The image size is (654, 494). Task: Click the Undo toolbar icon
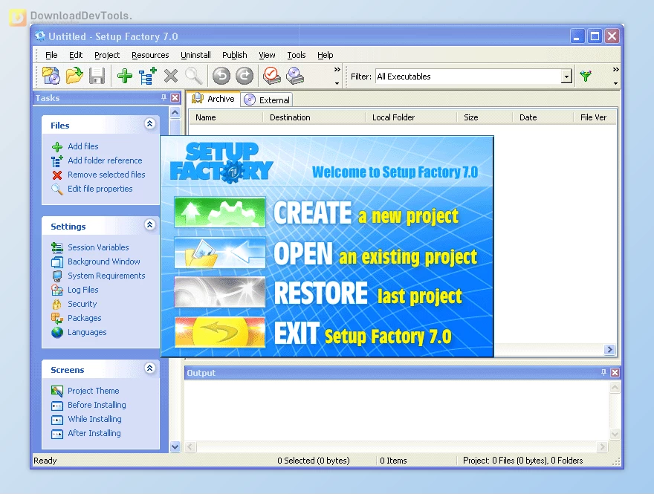point(221,75)
